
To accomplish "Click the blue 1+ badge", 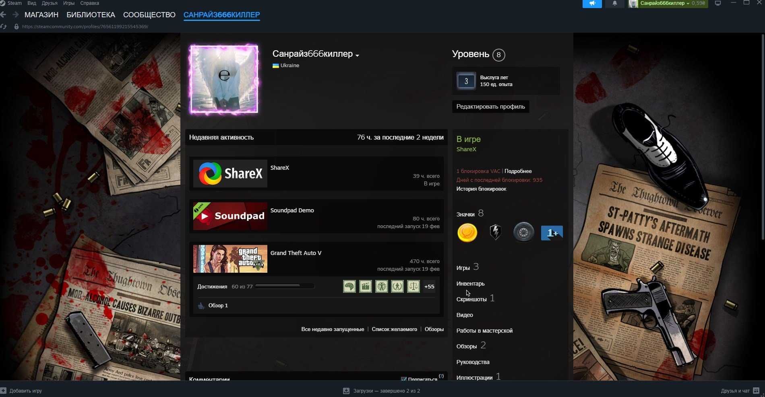I will tap(552, 233).
